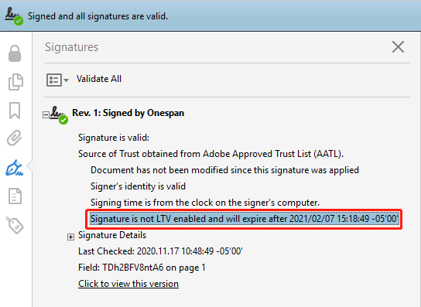Screen dimensions: 421x307
Task: Open the Content document sidebar icon
Action: click(x=15, y=196)
